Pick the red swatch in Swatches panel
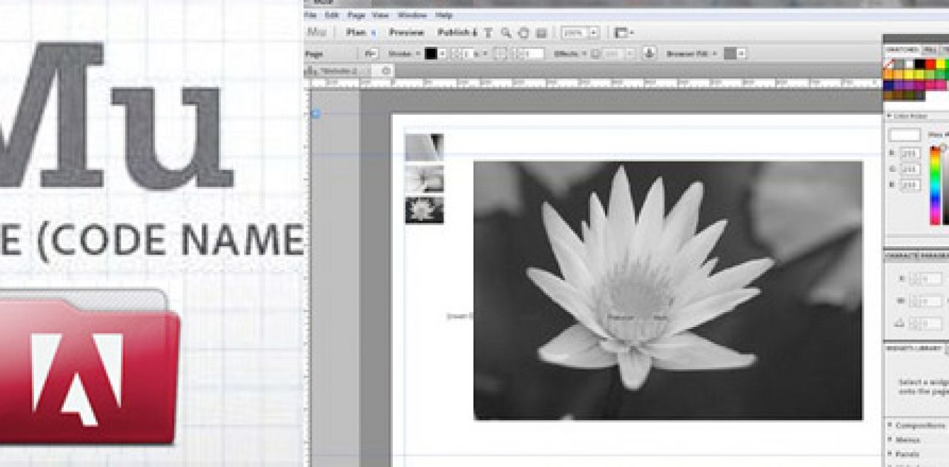Viewport: 949px width, 467px height. coord(930,64)
